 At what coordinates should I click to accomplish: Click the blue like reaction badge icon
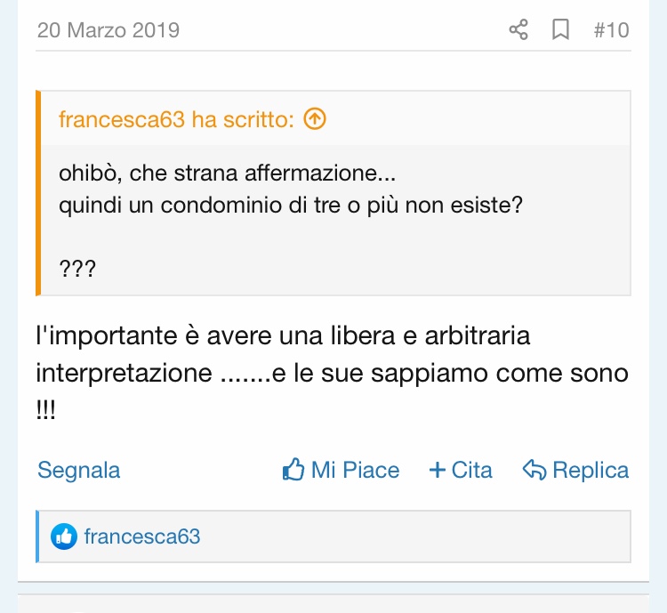point(64,536)
